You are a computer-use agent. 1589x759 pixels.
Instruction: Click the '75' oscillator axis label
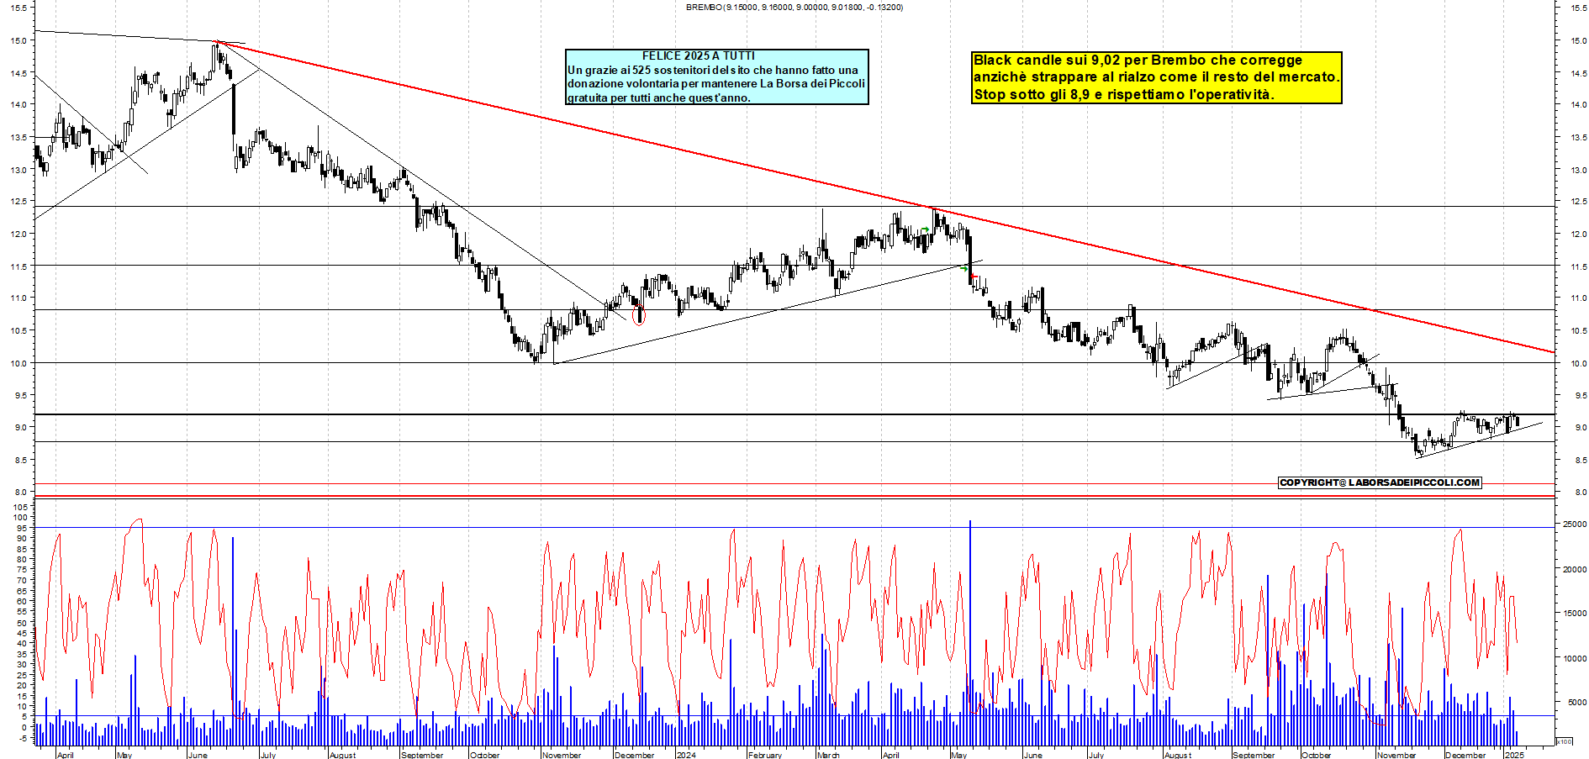coord(22,570)
